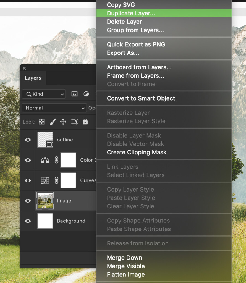Select the Curves layer mask thumbnail
Image resolution: width=246 pixels, height=283 pixels.
tap(68, 180)
